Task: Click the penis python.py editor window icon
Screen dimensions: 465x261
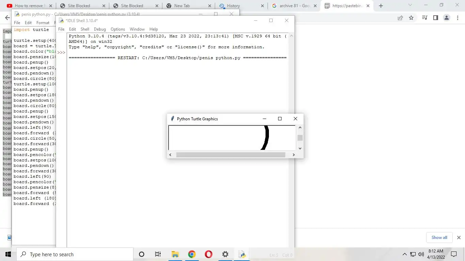Action: (17, 14)
